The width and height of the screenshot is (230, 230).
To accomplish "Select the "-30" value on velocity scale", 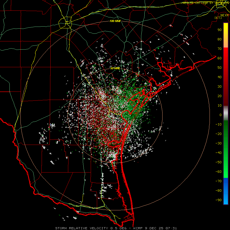I will [218, 143].
